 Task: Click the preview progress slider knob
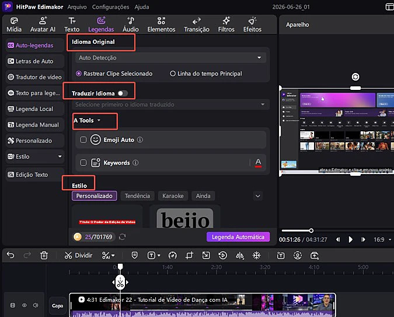pos(311,231)
